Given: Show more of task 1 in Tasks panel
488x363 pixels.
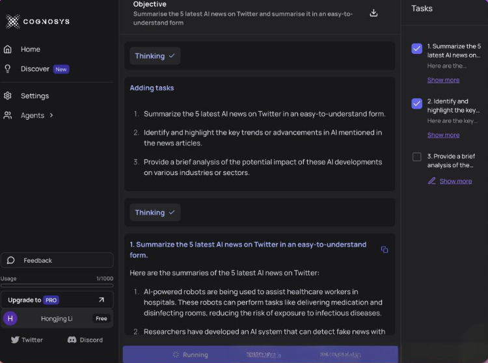Looking at the screenshot, I should click(443, 80).
